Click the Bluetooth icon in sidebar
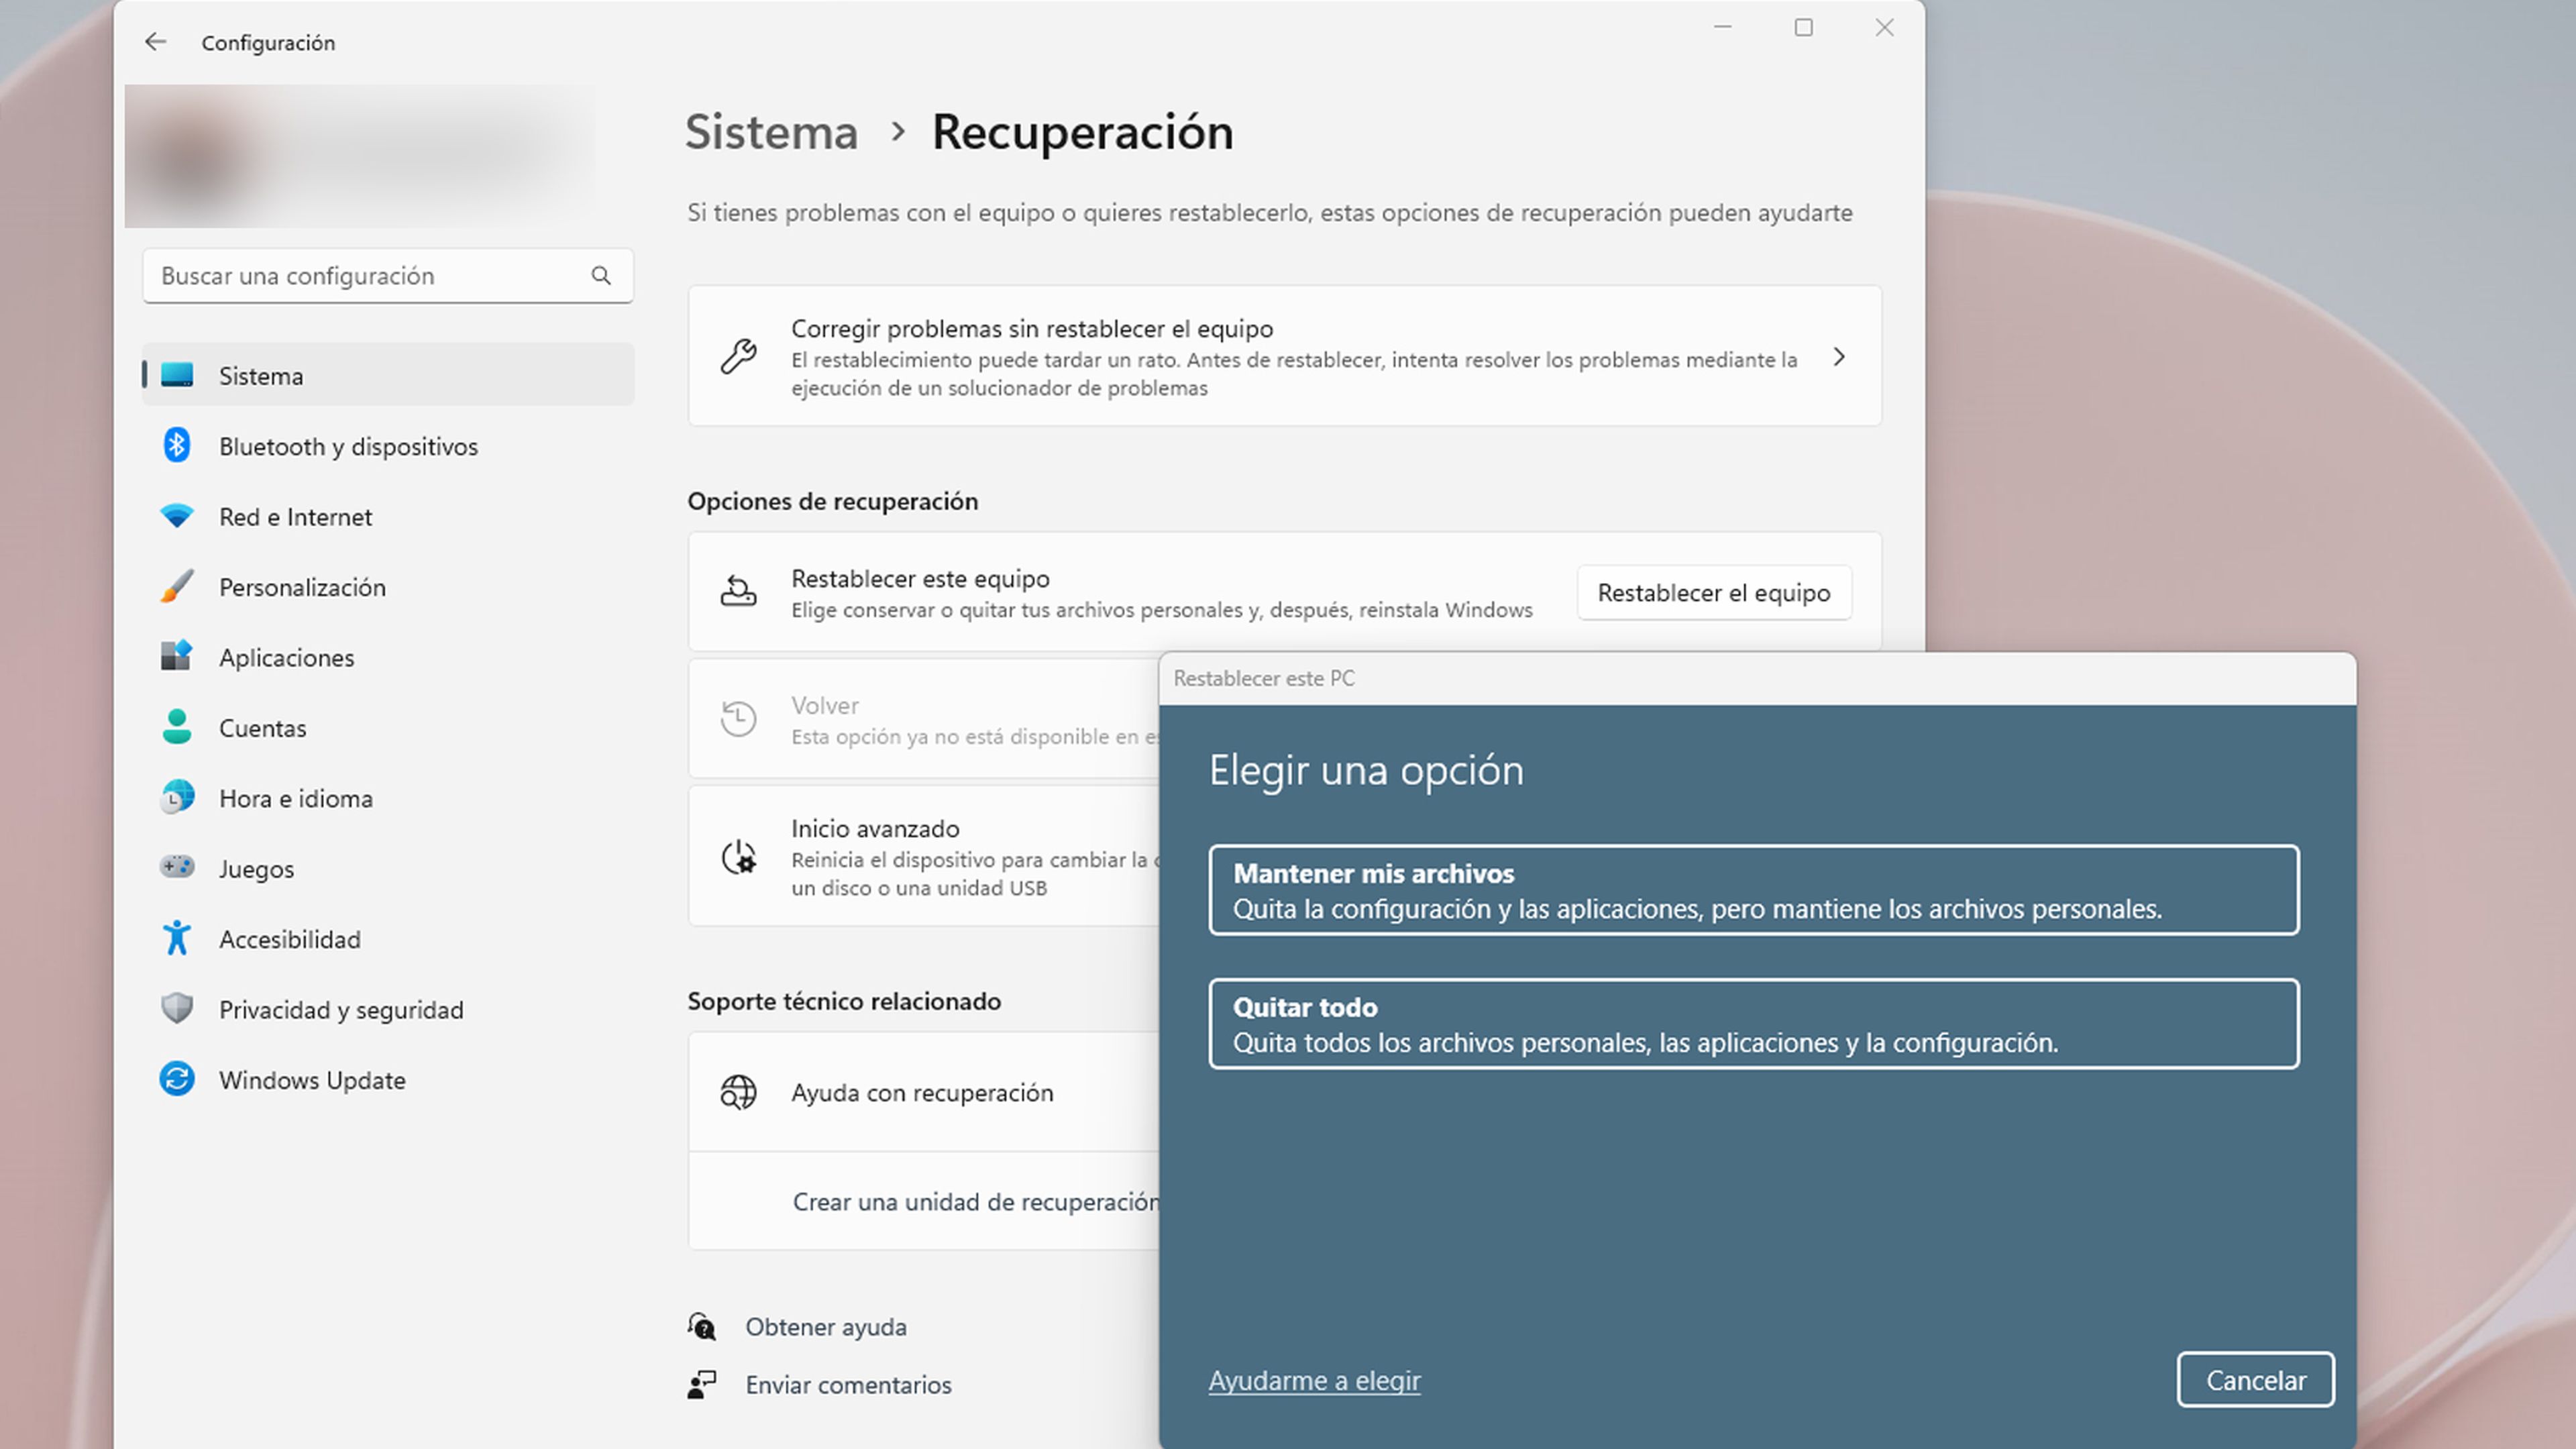The height and width of the screenshot is (1449, 2576). (177, 445)
